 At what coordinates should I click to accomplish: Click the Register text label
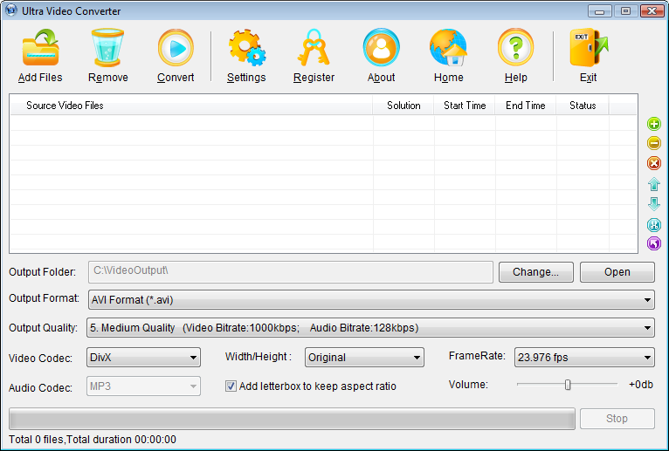pos(314,77)
